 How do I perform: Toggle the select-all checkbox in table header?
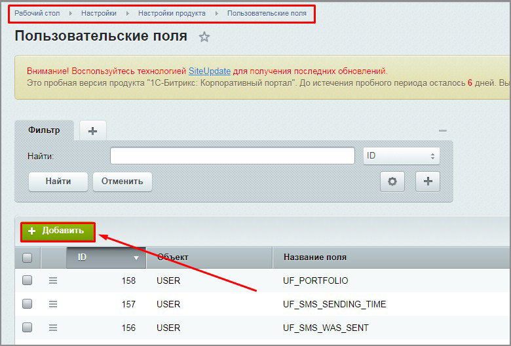tap(28, 258)
